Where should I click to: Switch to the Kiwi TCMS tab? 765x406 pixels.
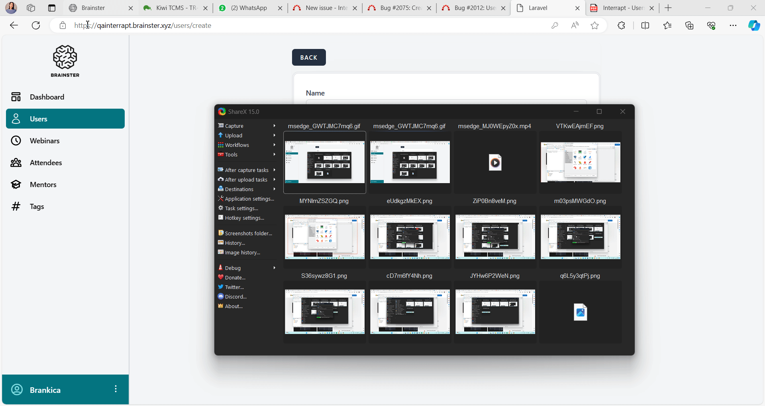point(175,8)
